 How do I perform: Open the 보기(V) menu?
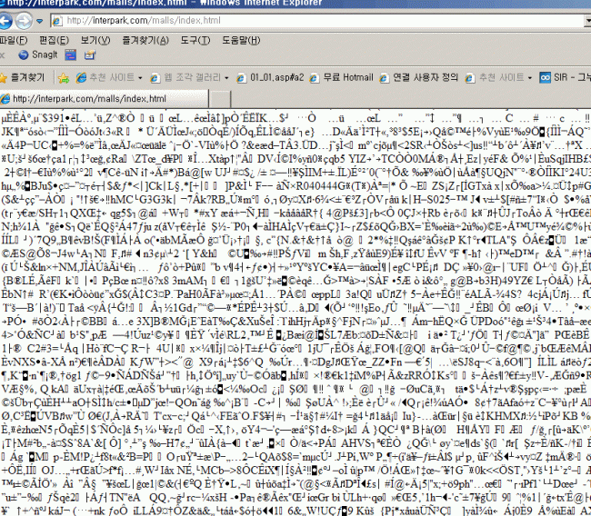coord(95,40)
